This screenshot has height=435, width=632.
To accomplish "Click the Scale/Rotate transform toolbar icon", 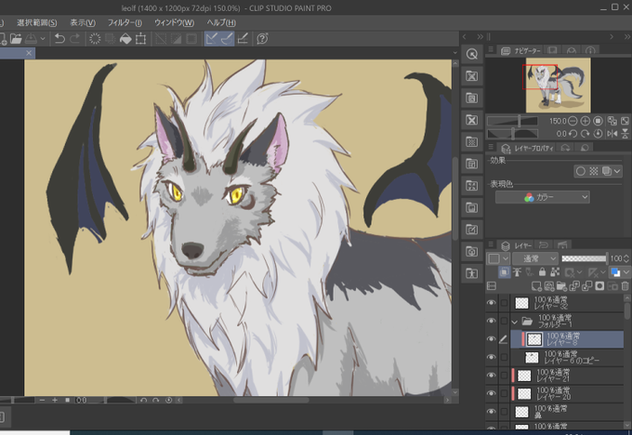I will [x=140, y=39].
